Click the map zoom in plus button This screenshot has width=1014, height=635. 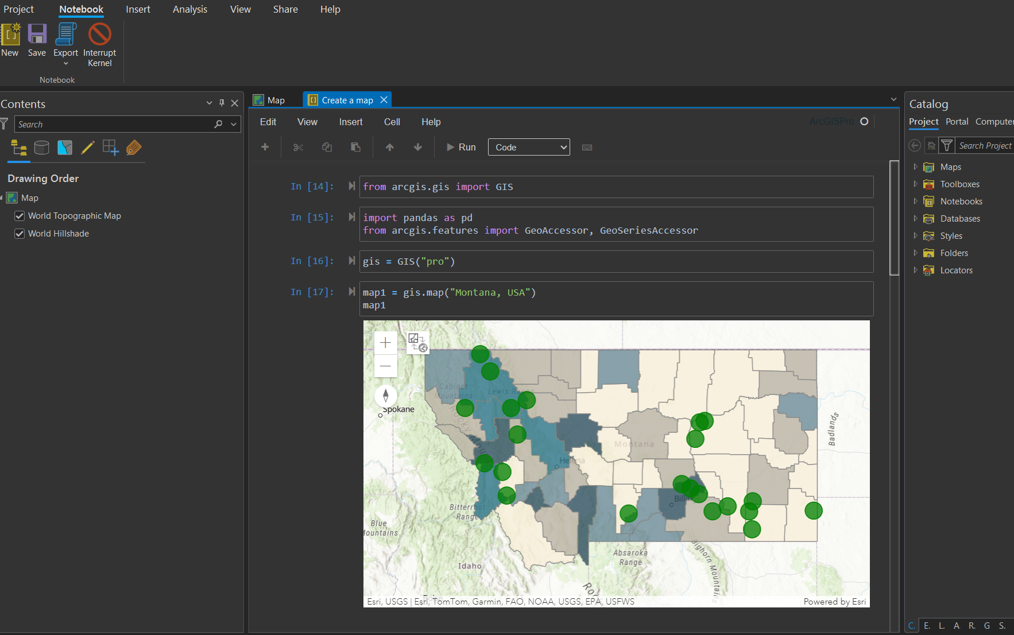(385, 343)
